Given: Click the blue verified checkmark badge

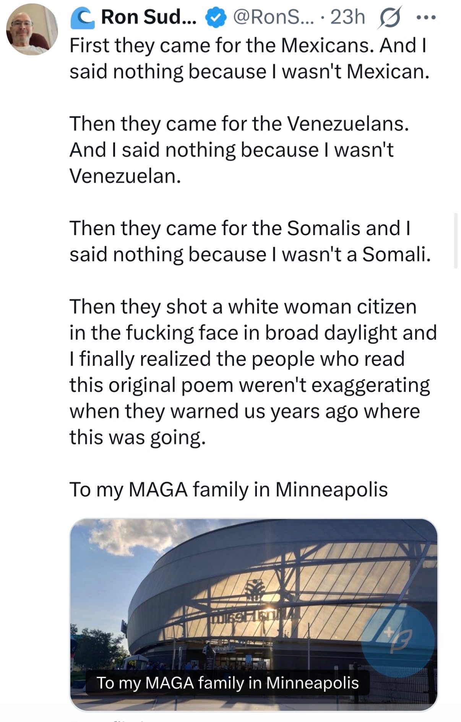Looking at the screenshot, I should pos(216,18).
